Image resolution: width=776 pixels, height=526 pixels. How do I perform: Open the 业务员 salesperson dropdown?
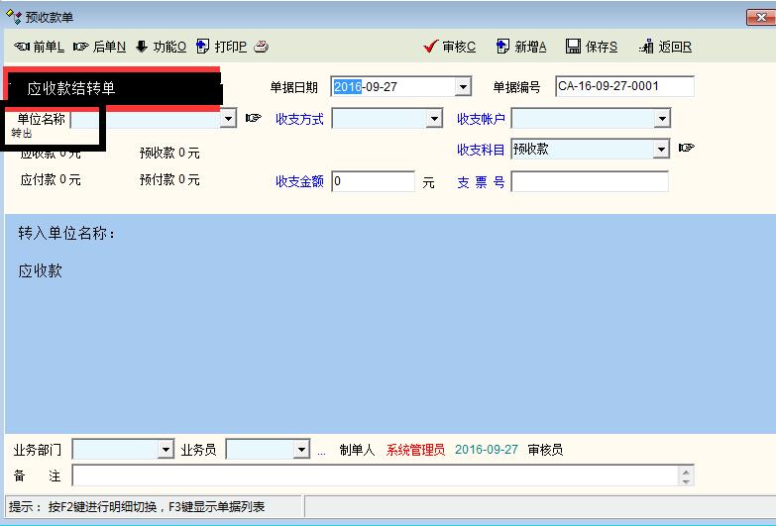pos(302,450)
